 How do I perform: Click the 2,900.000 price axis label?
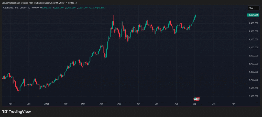pos(254,64)
